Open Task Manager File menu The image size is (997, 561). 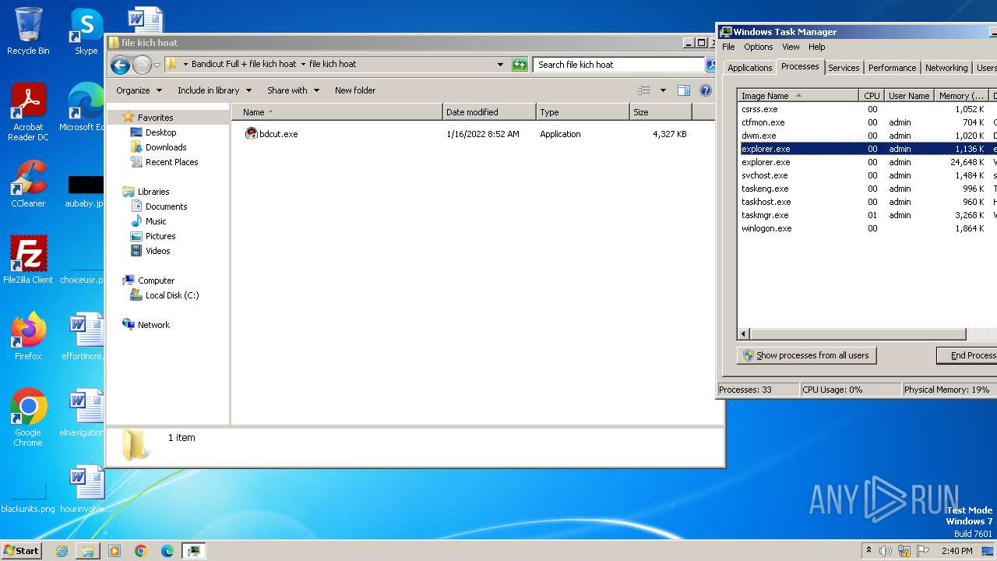pyautogui.click(x=728, y=47)
